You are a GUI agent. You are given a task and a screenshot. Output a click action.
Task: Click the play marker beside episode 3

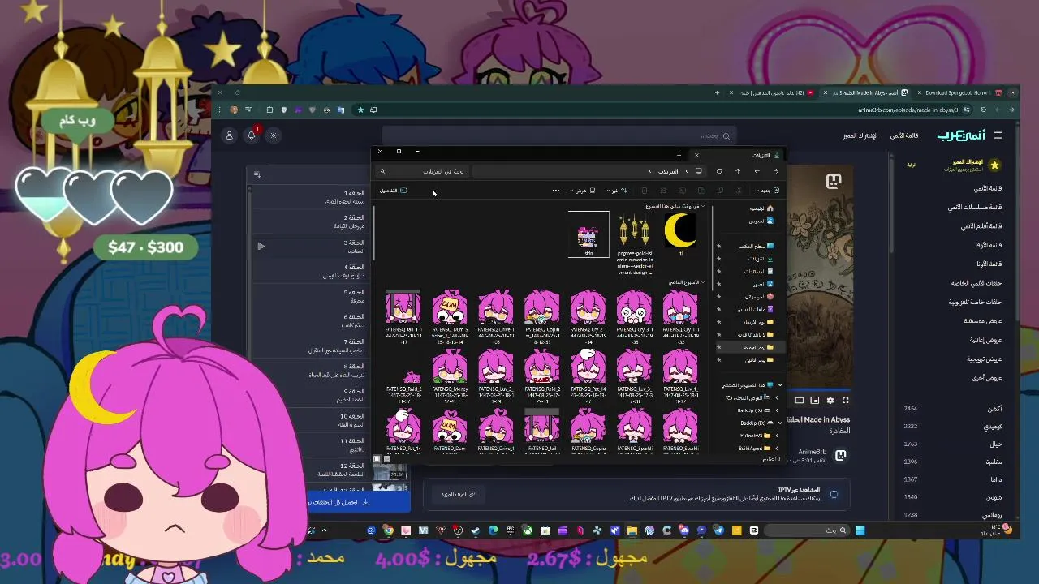[261, 246]
